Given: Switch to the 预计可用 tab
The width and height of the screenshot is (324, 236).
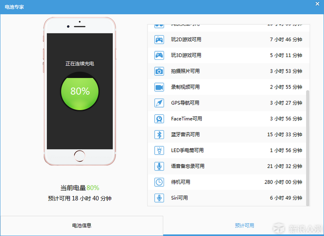Looking at the screenshot, I should 244,225.
